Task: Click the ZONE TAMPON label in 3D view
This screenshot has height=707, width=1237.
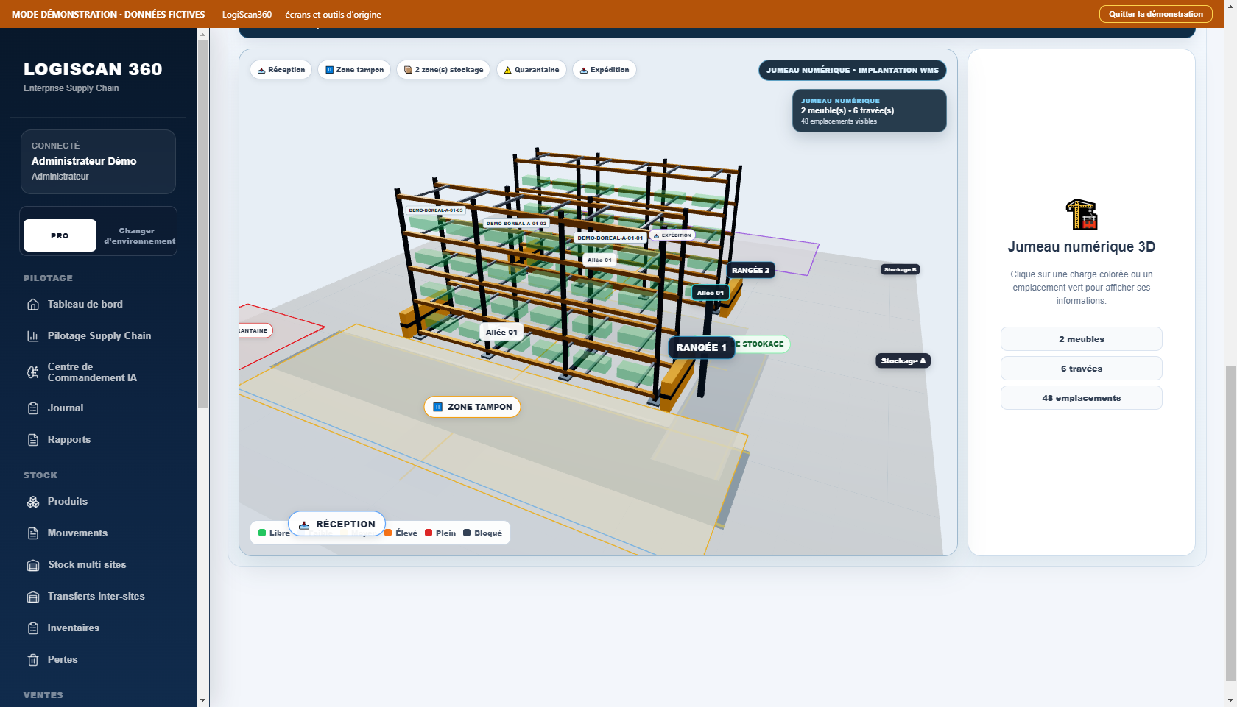Action: 472,407
